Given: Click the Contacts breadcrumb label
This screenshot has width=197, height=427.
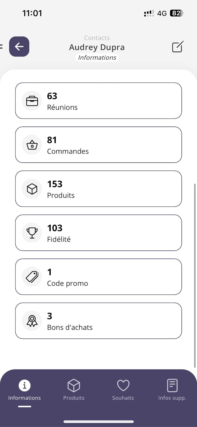Looking at the screenshot, I should point(97,38).
